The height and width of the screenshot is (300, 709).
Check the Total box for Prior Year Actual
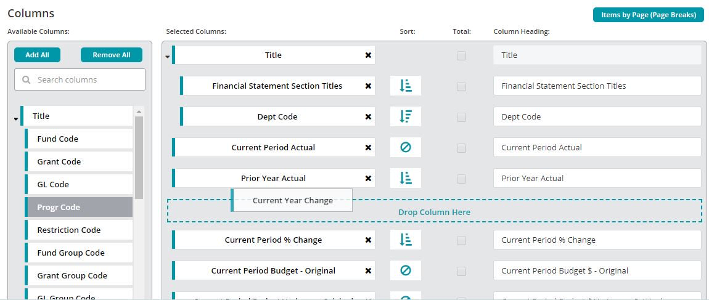461,179
